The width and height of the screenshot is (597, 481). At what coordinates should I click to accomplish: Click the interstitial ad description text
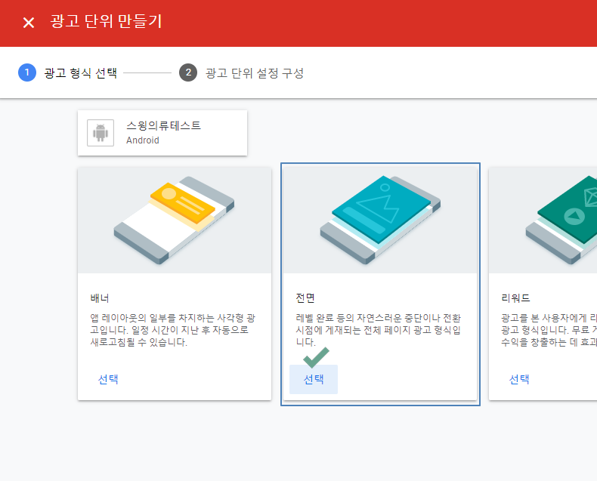coord(379,330)
